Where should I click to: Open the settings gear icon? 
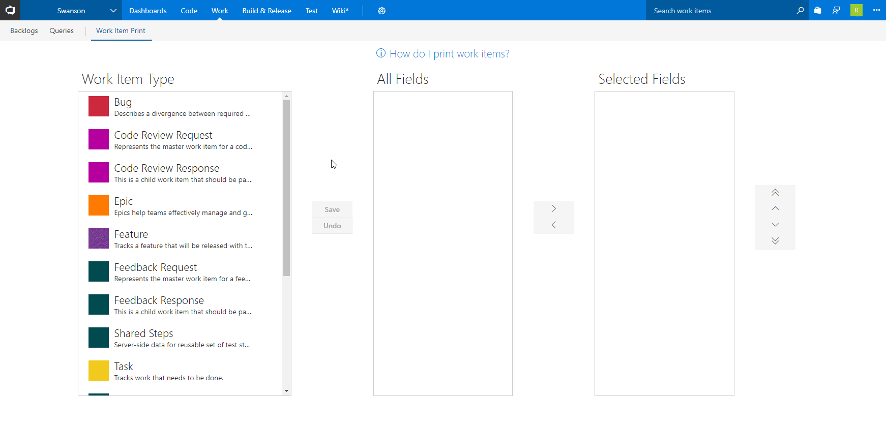coord(381,11)
